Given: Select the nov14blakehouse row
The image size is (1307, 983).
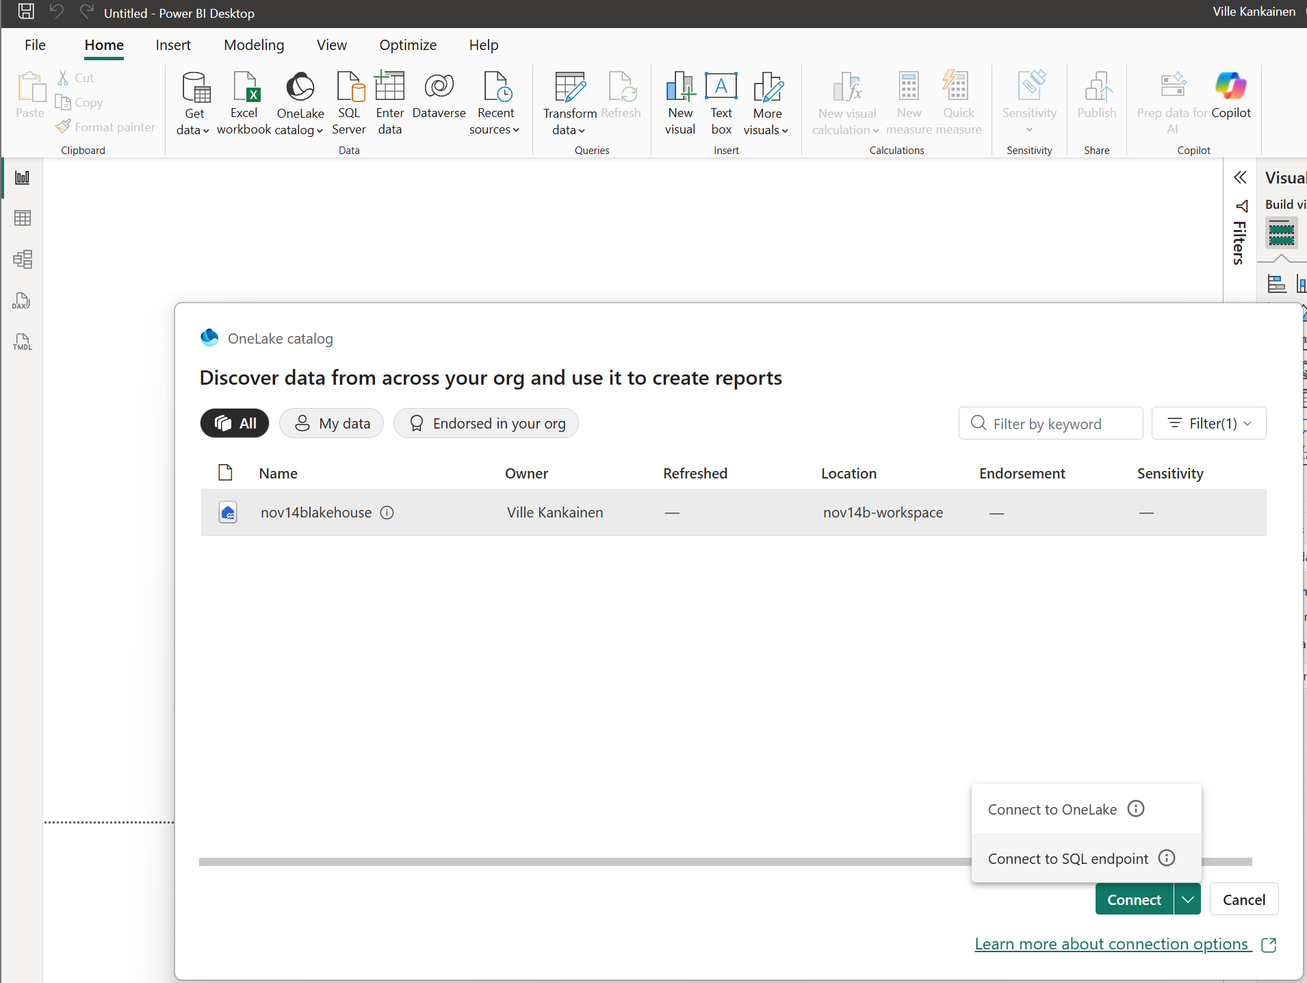Looking at the screenshot, I should [479, 512].
